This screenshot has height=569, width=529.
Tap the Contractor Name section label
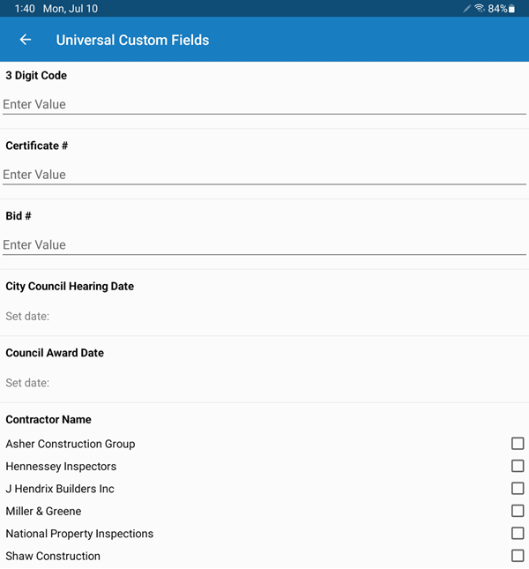coord(48,420)
